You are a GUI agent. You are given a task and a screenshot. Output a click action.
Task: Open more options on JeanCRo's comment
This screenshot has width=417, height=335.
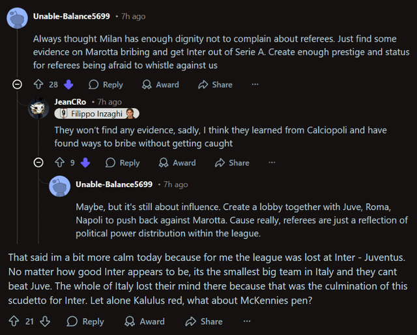(272, 162)
